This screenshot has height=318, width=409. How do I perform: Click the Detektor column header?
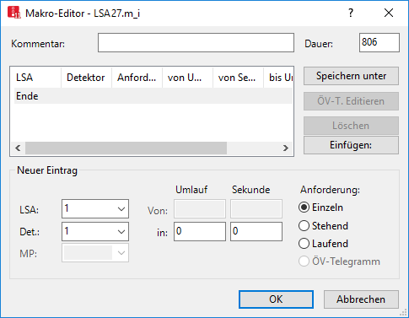click(86, 78)
